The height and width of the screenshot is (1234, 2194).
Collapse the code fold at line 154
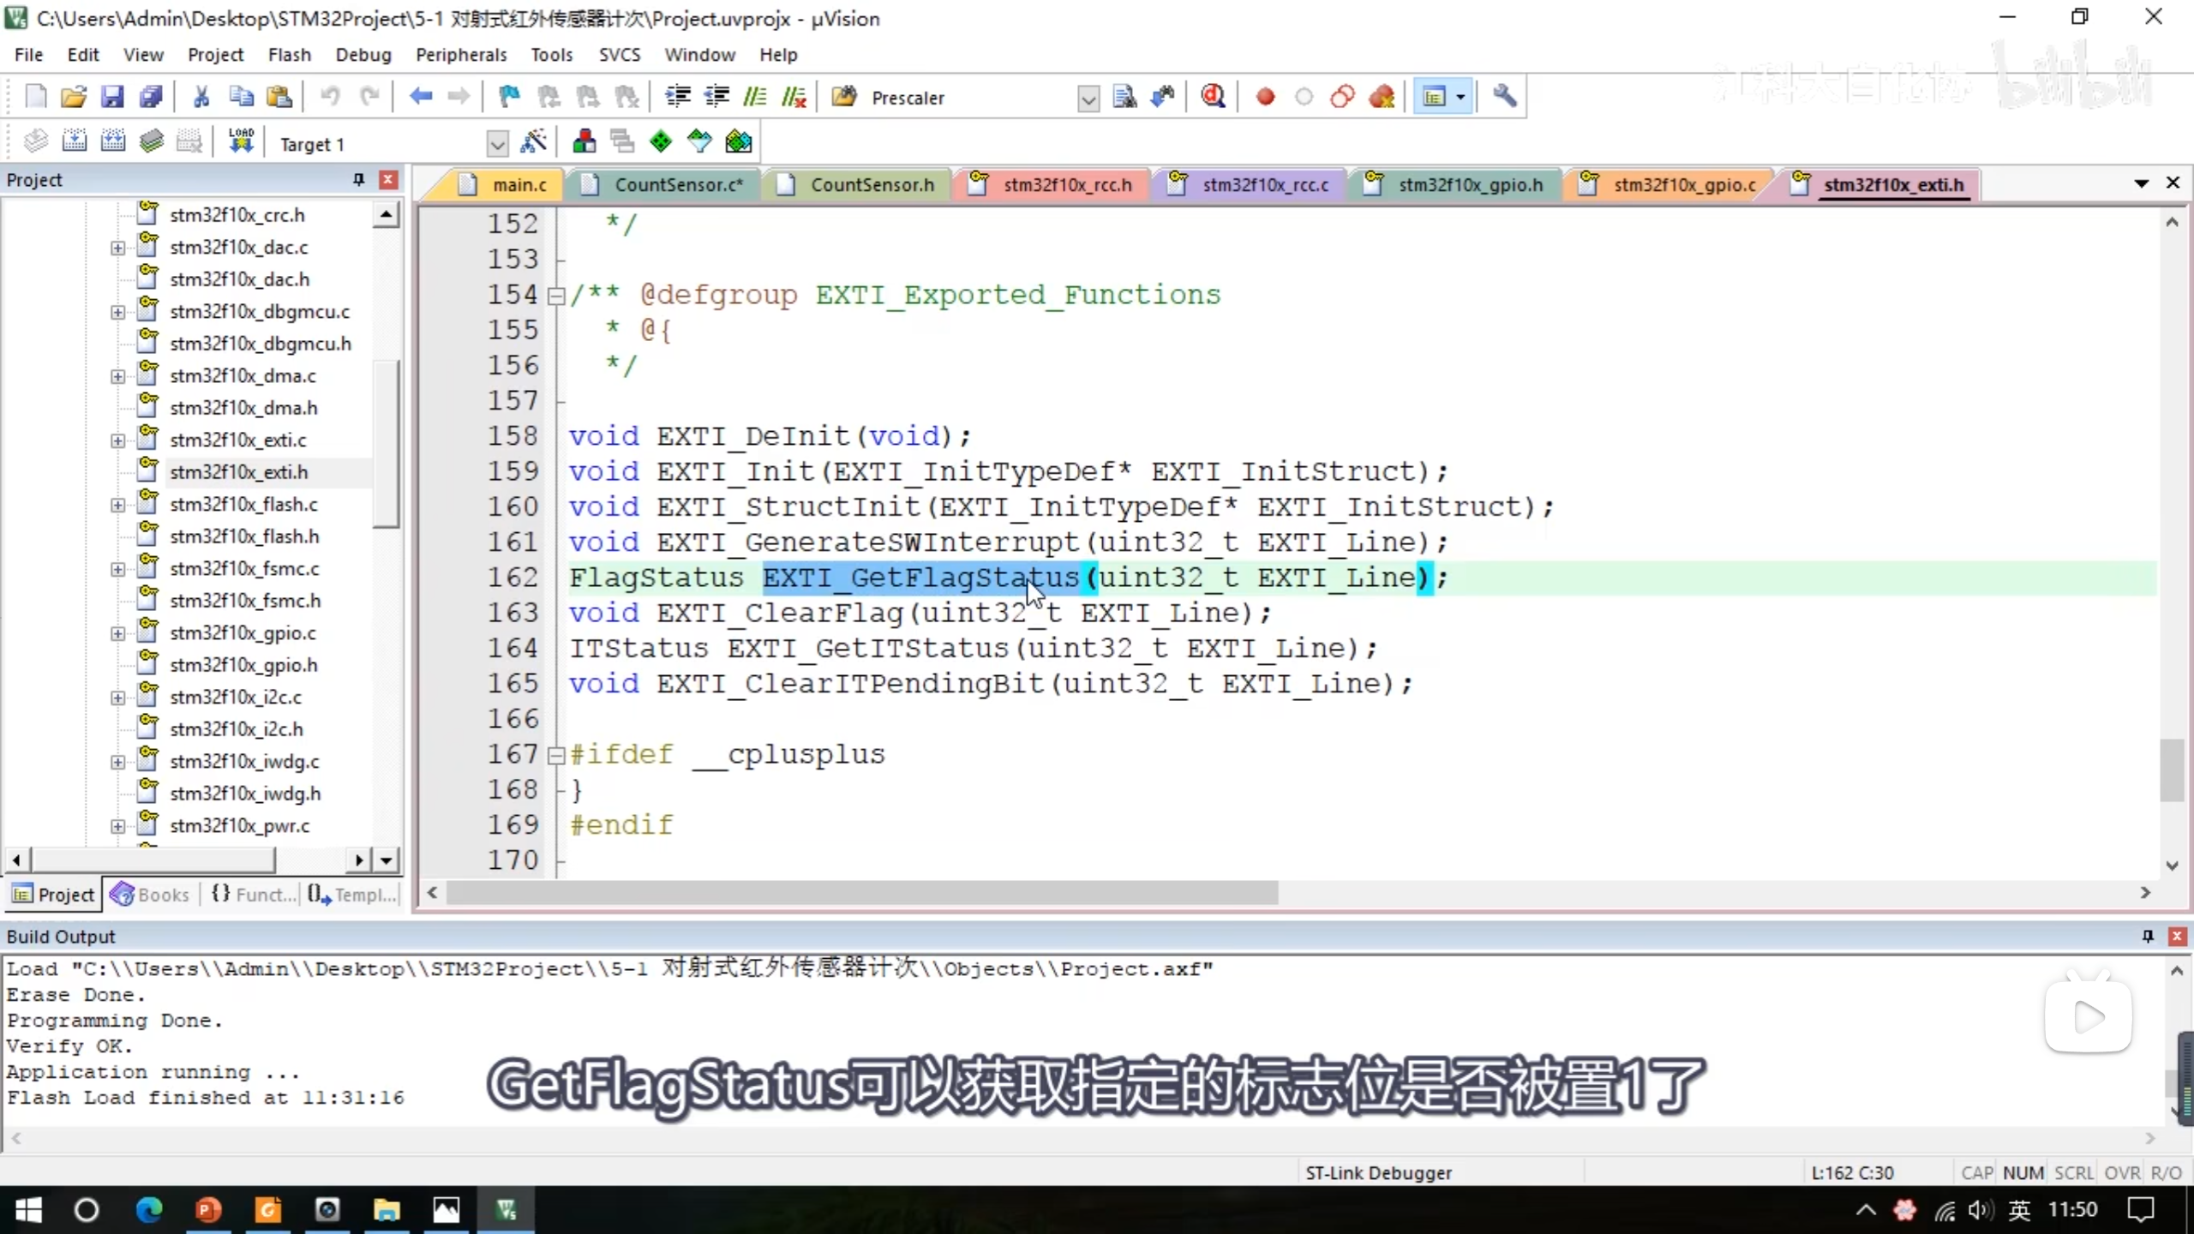(556, 297)
